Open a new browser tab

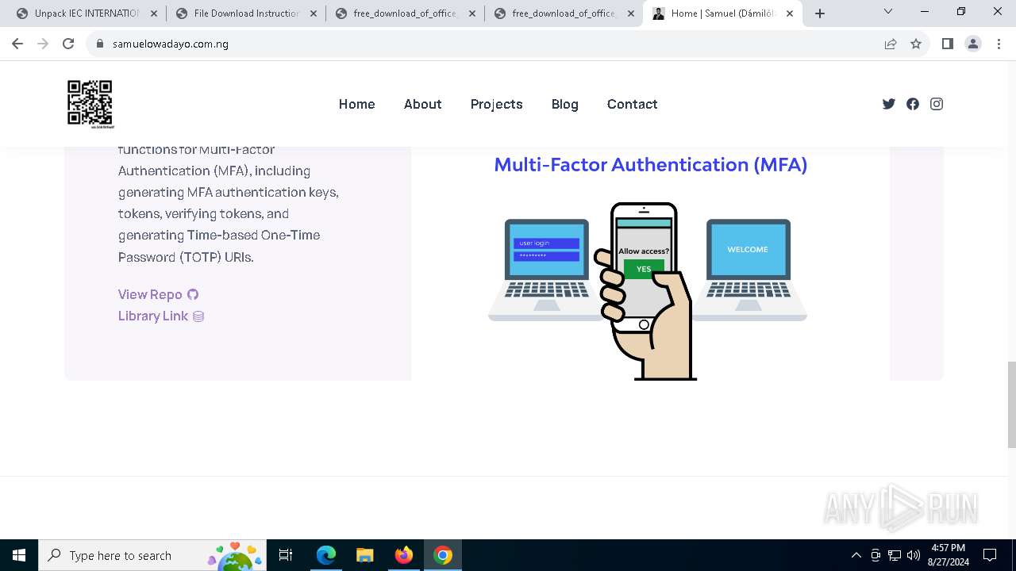pyautogui.click(x=820, y=13)
